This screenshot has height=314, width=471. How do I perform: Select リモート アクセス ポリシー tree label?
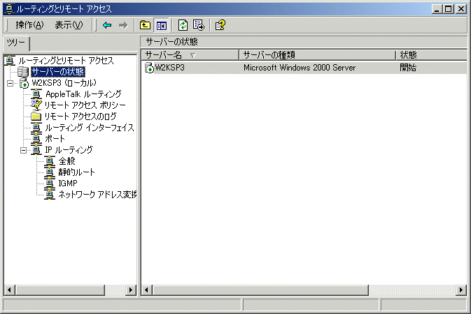[x=85, y=105]
